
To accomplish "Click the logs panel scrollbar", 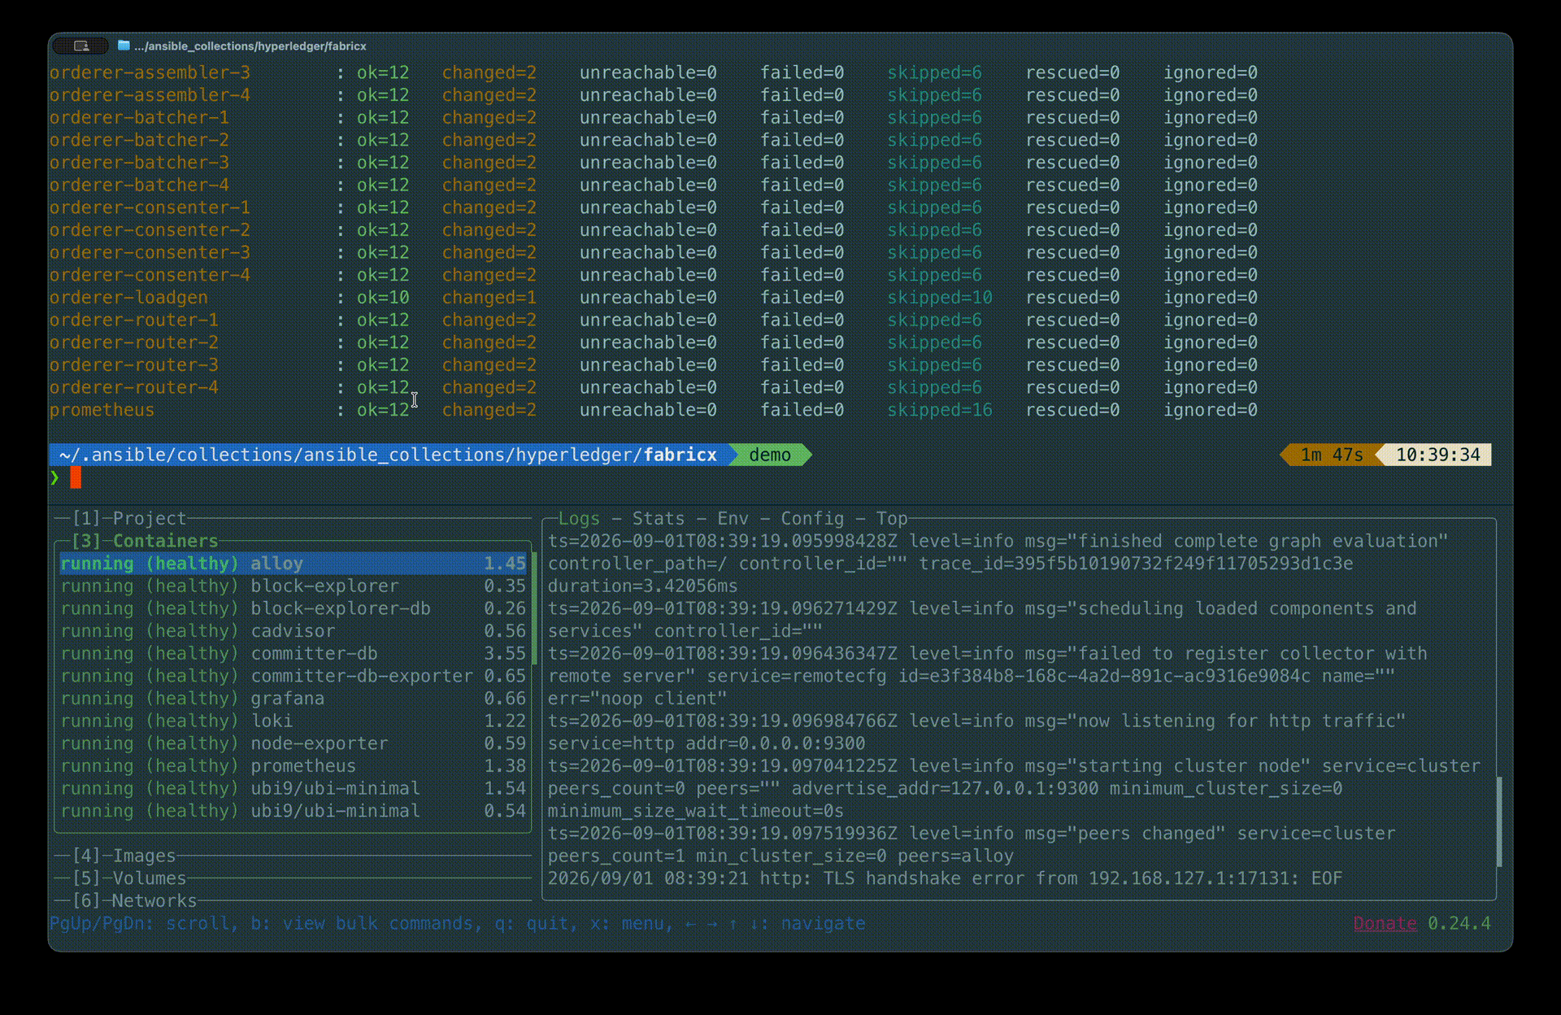I will 1499,822.
